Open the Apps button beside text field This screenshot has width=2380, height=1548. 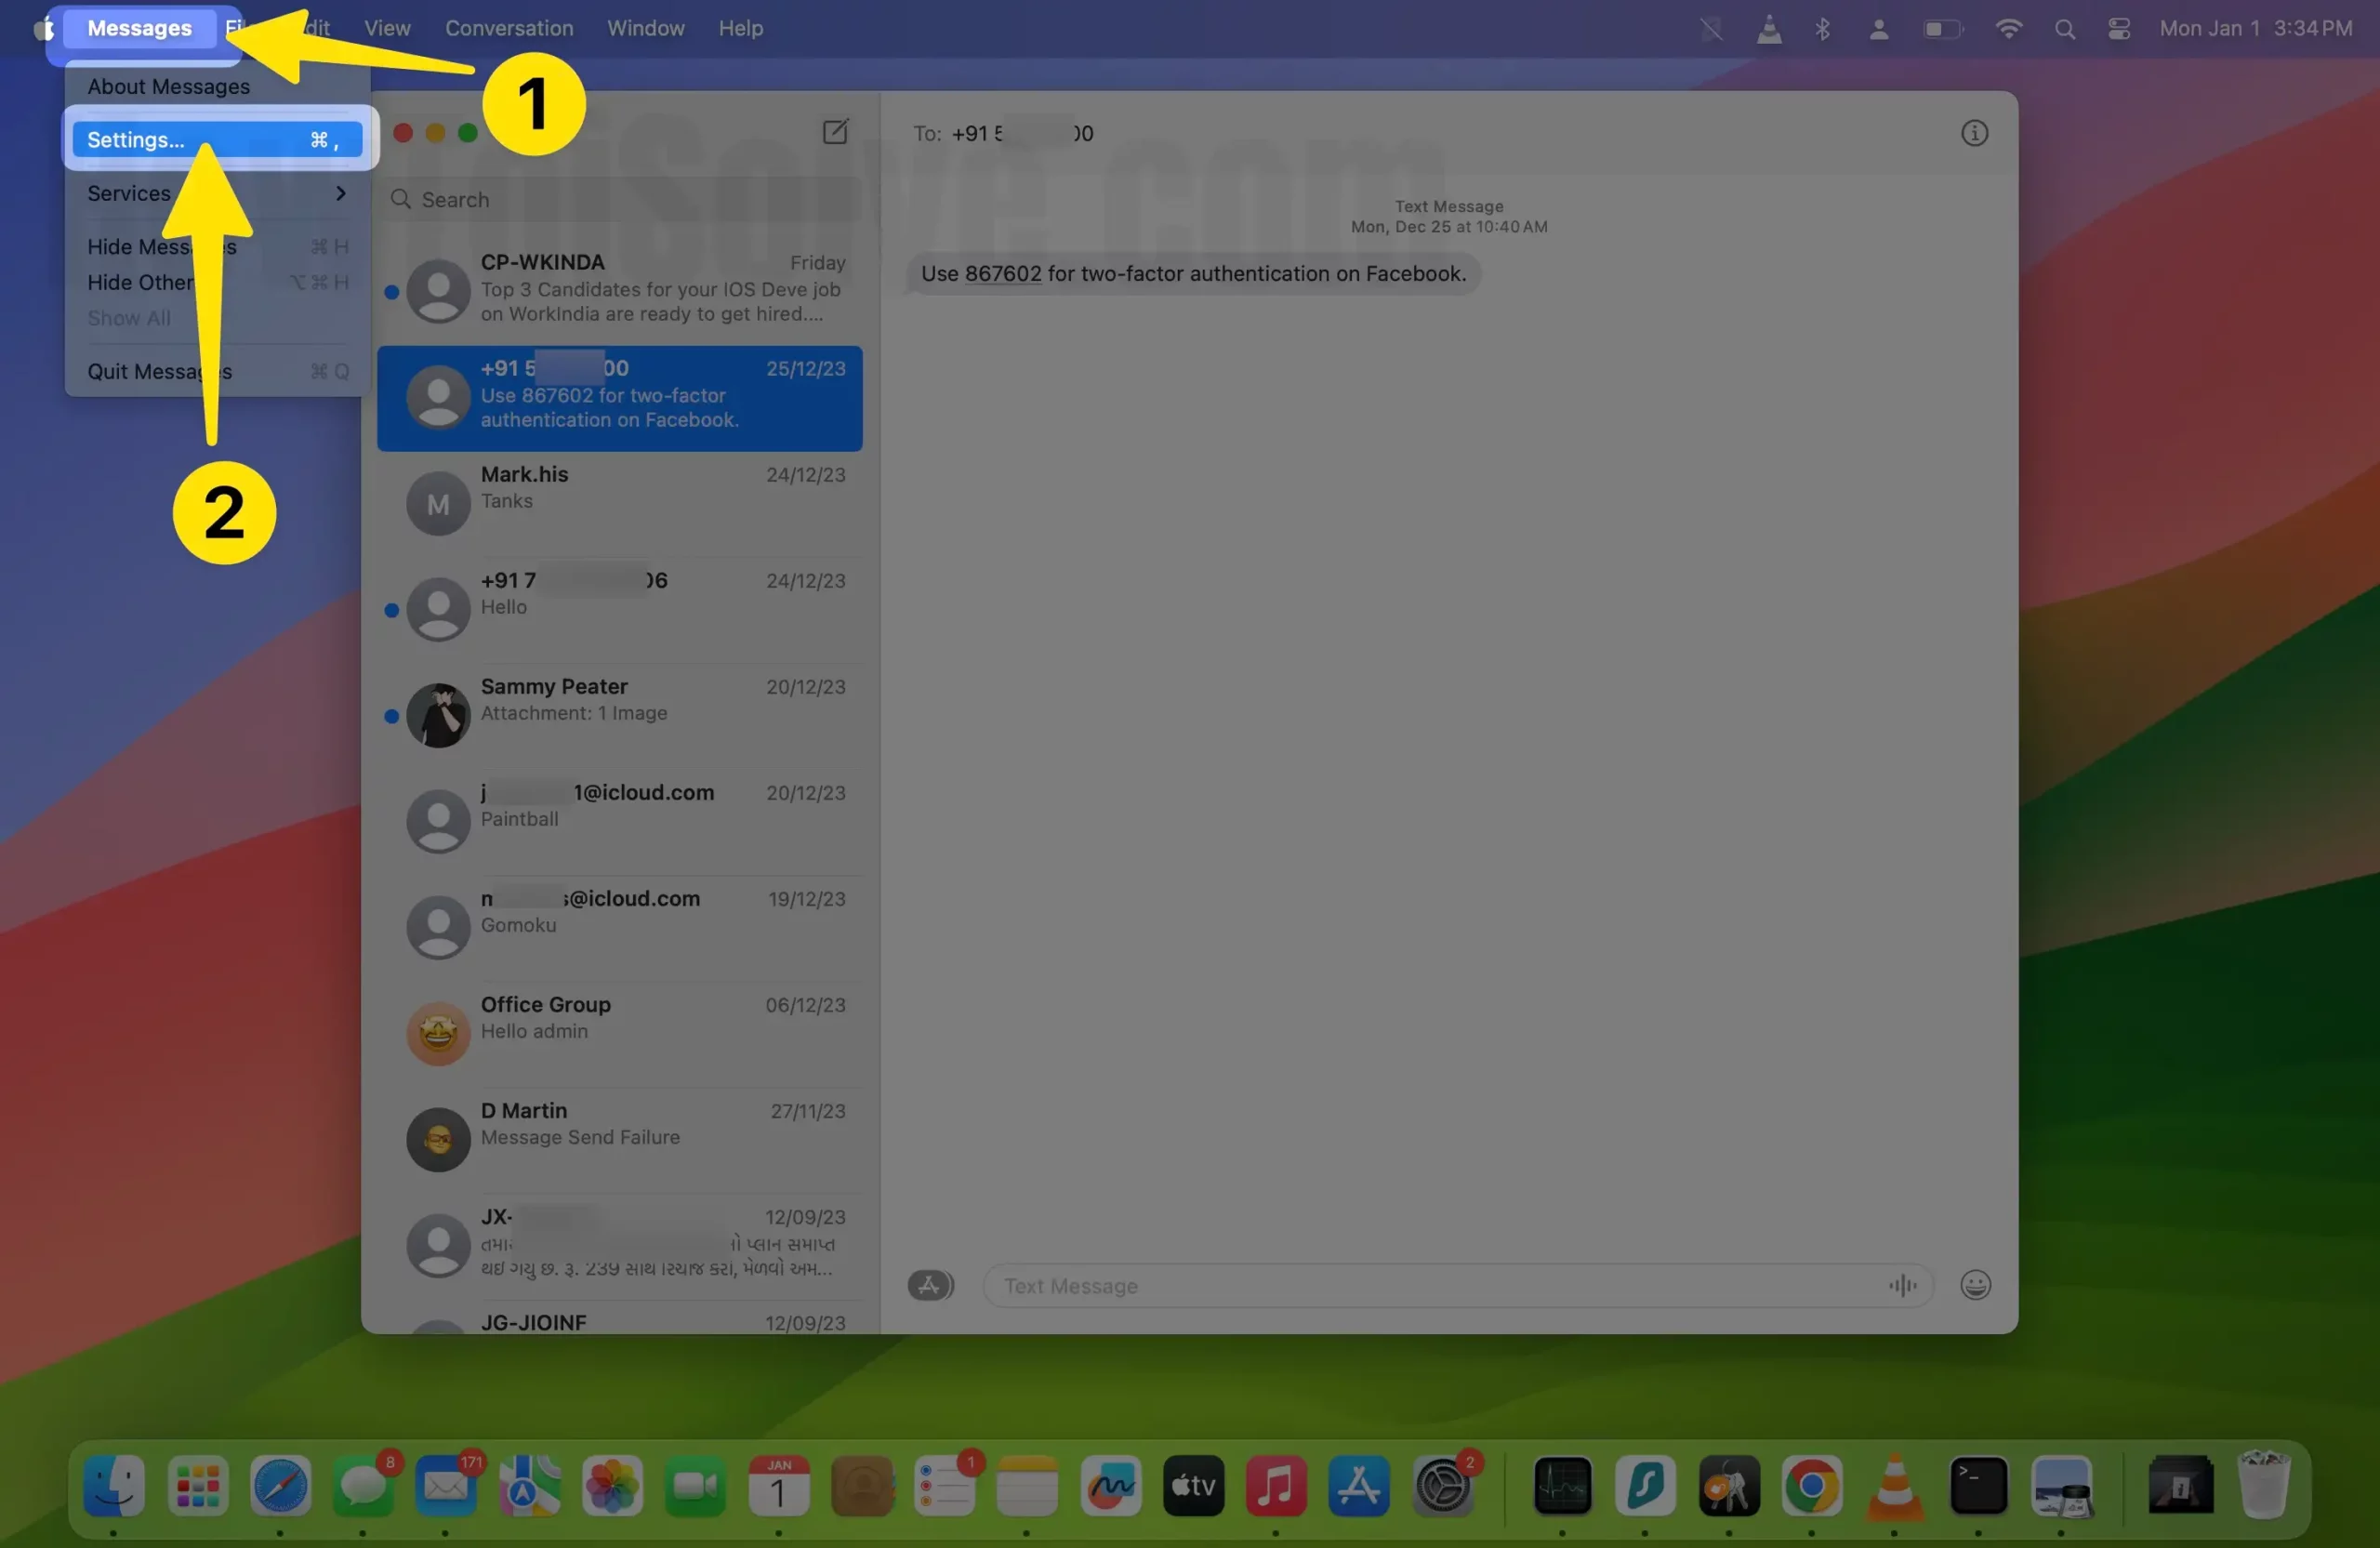(930, 1285)
